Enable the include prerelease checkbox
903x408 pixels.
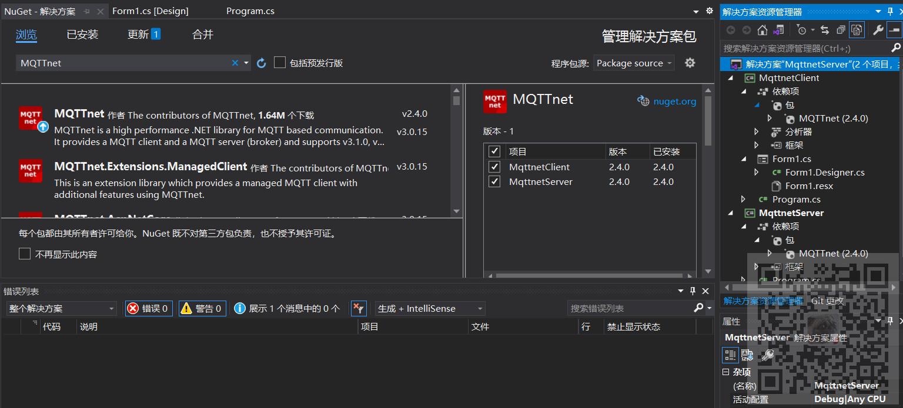click(x=280, y=62)
